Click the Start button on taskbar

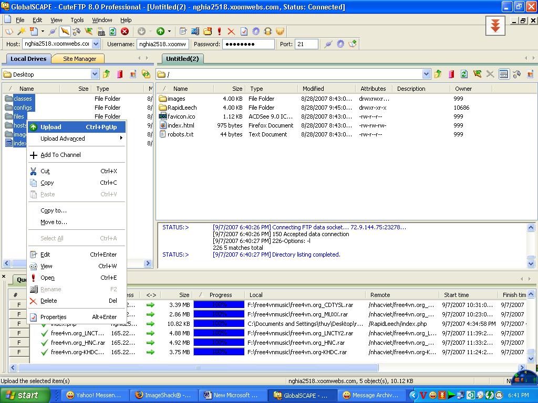point(25,395)
